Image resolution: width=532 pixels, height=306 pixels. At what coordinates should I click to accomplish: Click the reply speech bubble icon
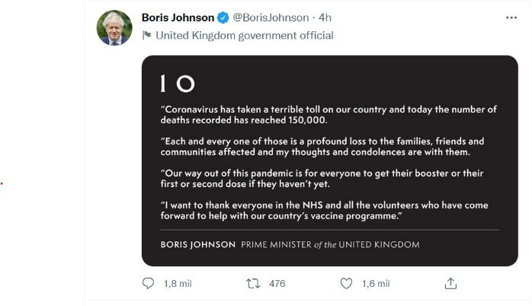pos(149,283)
